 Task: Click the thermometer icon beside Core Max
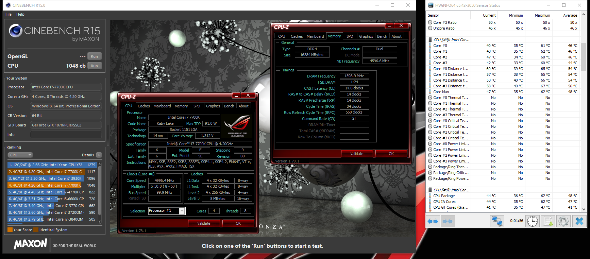430,92
